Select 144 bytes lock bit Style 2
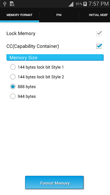The width and height of the screenshot is (110, 195). coord(37,77)
